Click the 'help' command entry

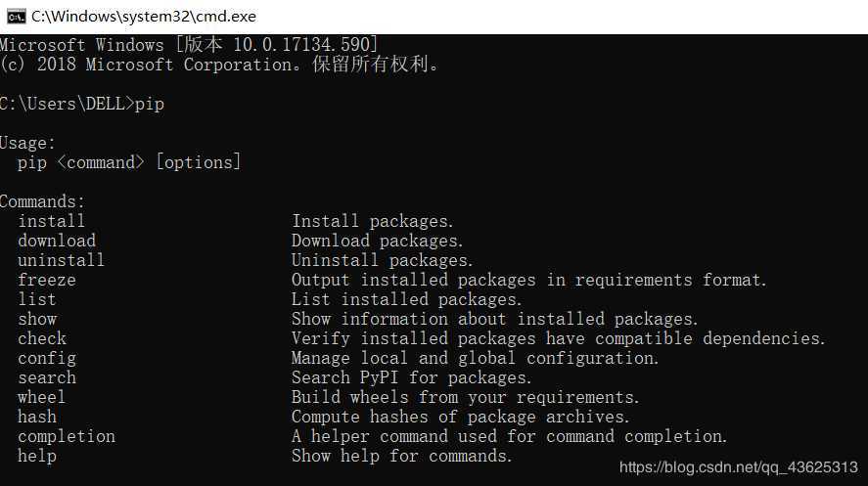(x=37, y=456)
